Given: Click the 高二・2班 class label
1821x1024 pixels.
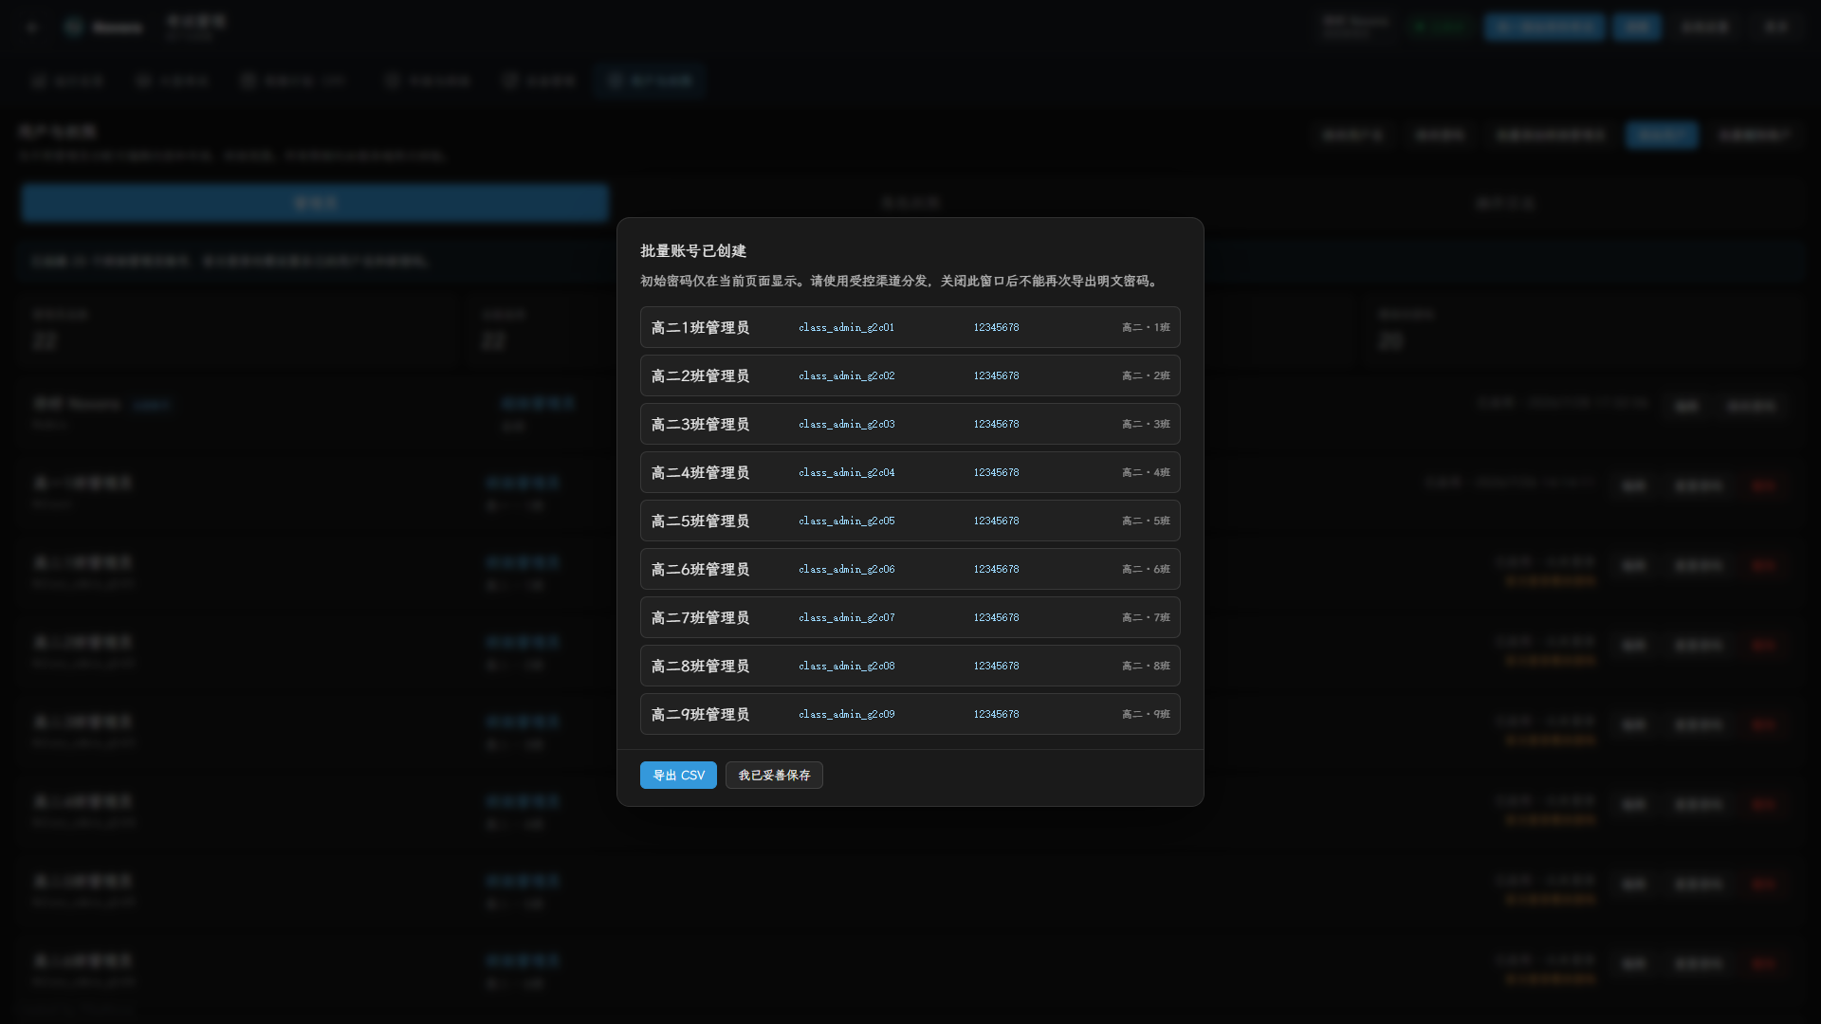Looking at the screenshot, I should point(1146,375).
